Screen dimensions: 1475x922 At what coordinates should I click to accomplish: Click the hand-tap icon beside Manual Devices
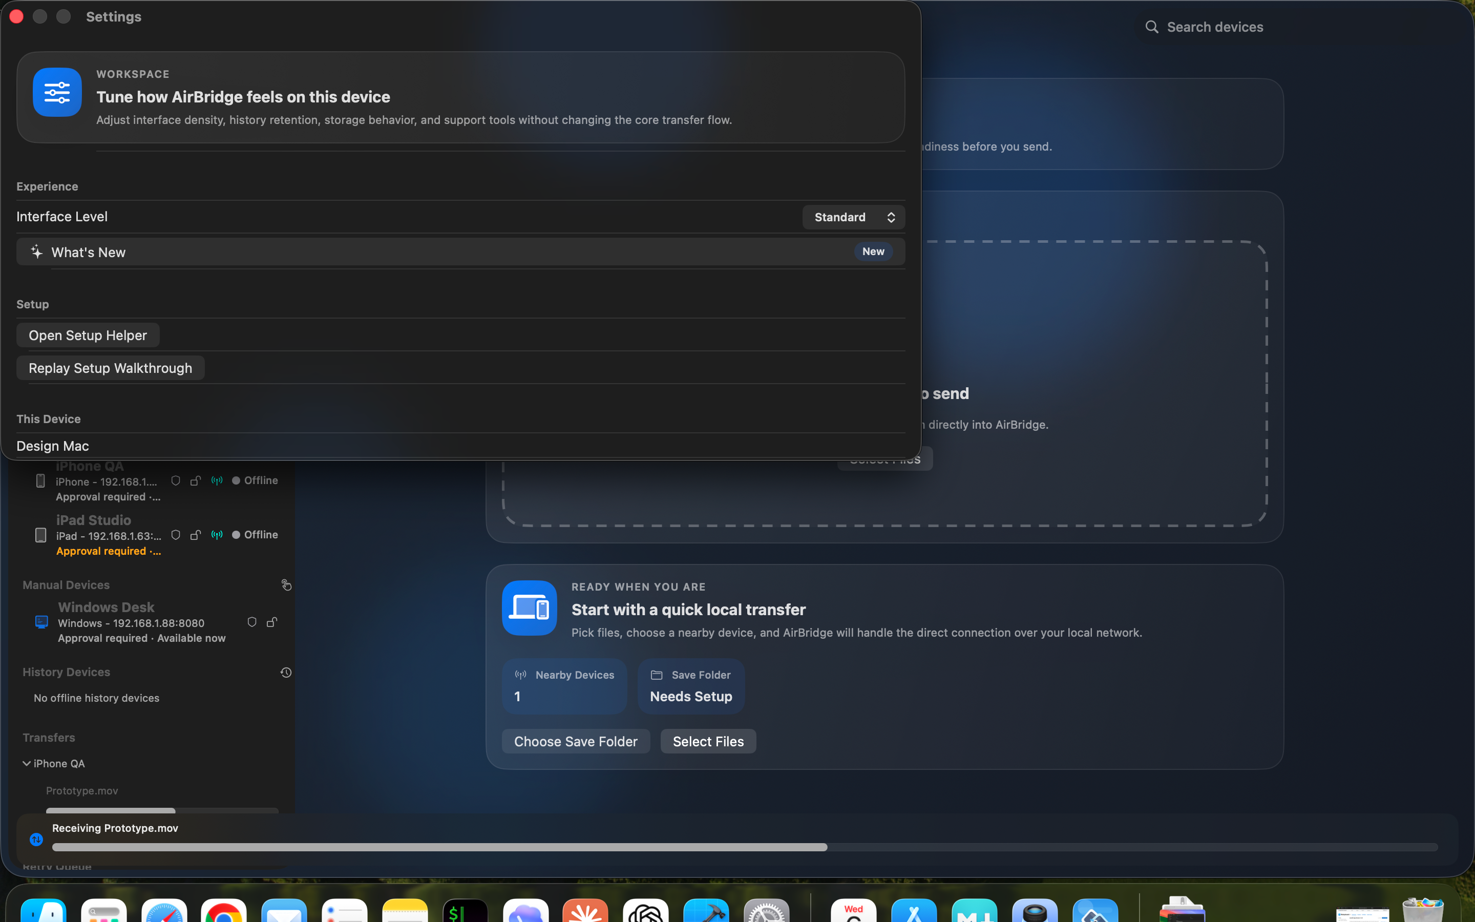tap(286, 585)
